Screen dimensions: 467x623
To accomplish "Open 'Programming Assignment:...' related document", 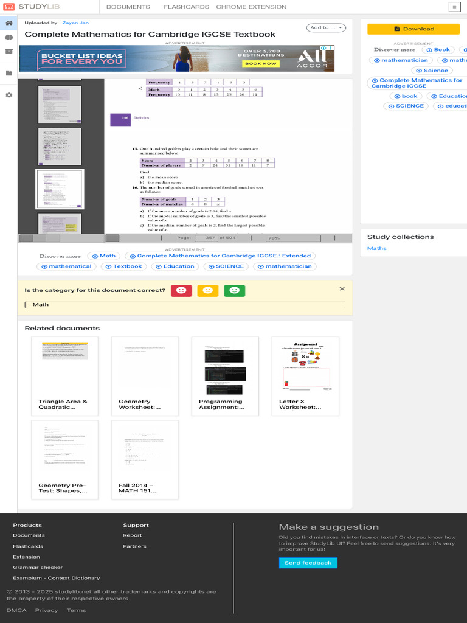I will tap(225, 376).
